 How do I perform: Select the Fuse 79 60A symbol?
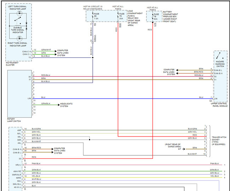pos(153,16)
